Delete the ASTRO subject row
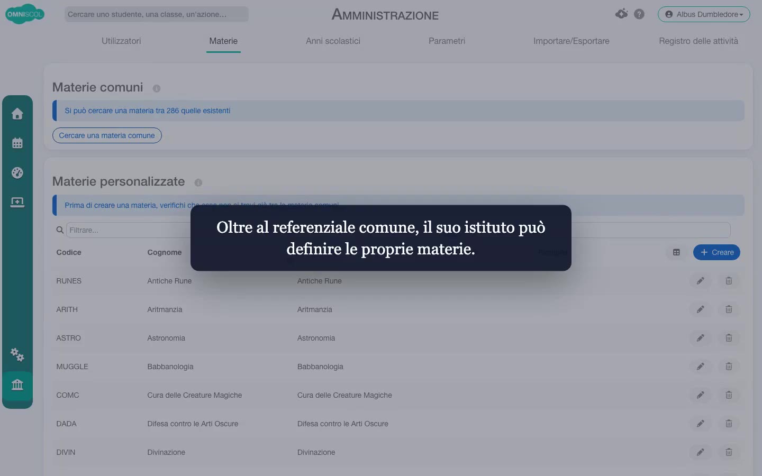This screenshot has width=762, height=476. coord(729,338)
